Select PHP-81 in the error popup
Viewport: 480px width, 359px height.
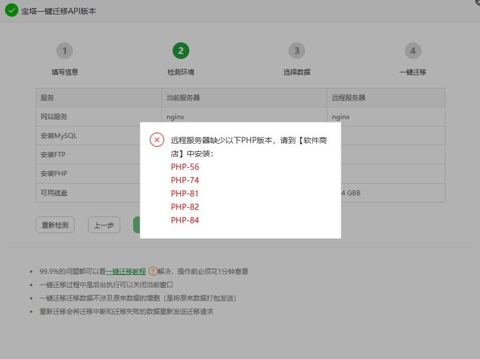[x=185, y=193]
